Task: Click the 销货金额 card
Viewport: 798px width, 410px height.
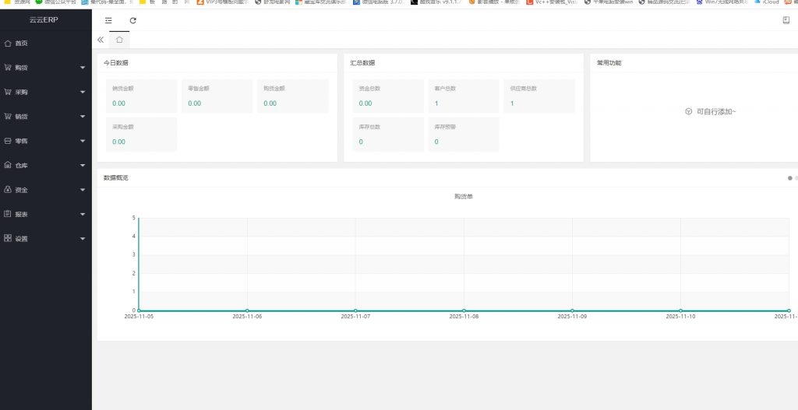Action: pos(142,96)
